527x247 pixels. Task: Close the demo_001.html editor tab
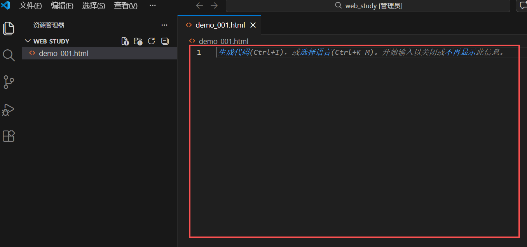click(x=253, y=25)
